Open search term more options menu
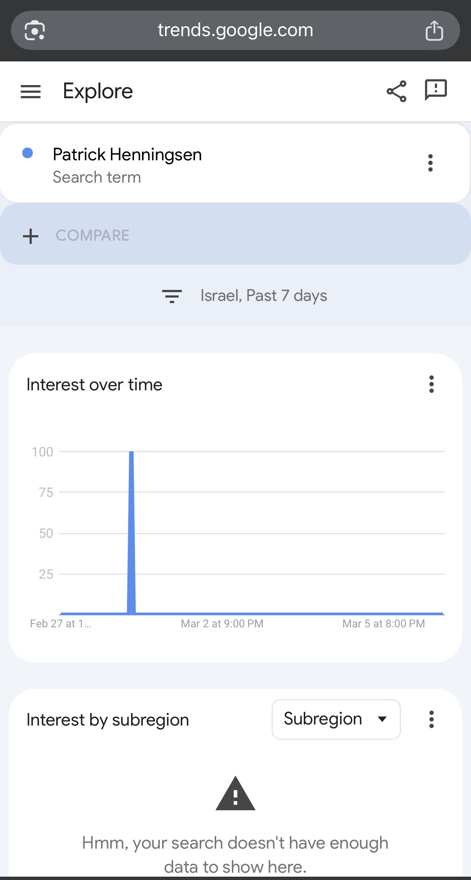The width and height of the screenshot is (471, 880). (x=430, y=163)
